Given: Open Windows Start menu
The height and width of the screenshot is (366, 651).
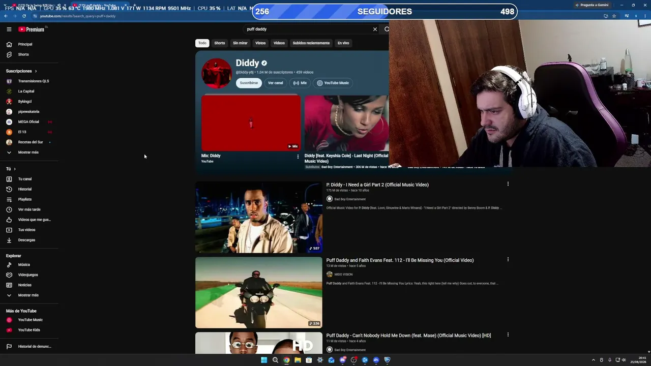Looking at the screenshot, I should [x=264, y=360].
